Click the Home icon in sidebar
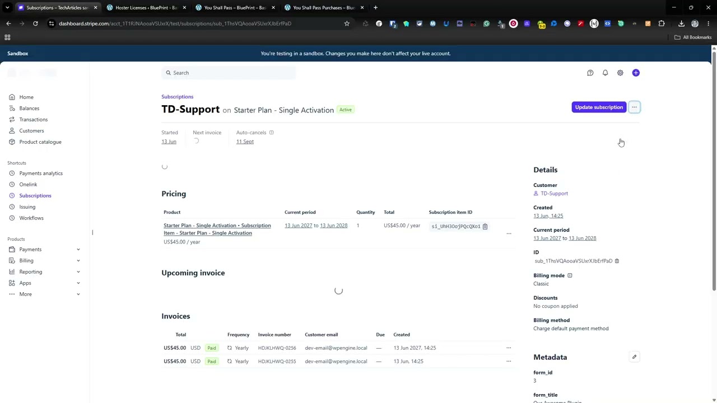Viewport: 717px width, 403px height. [x=12, y=97]
